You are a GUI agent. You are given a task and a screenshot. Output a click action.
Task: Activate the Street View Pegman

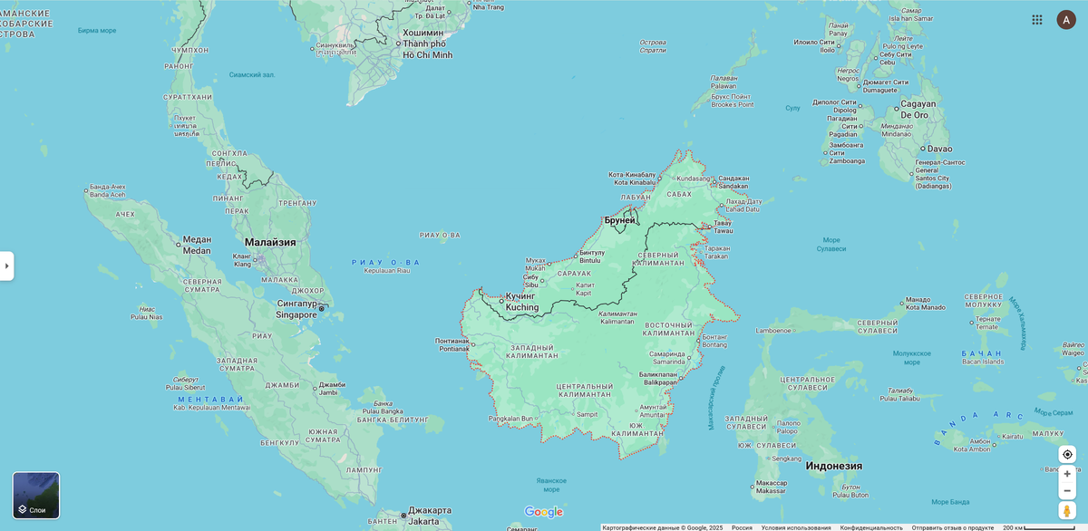(x=1067, y=510)
